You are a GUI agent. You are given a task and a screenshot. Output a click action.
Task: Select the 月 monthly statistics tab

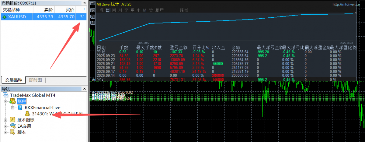tap(120, 10)
